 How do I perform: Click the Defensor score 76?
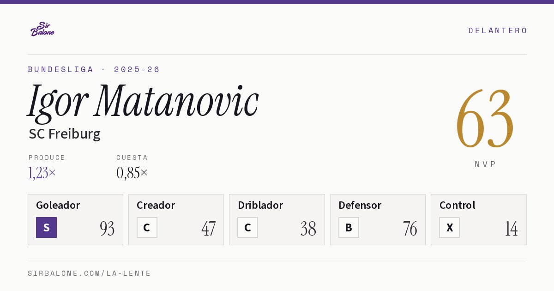(x=410, y=229)
